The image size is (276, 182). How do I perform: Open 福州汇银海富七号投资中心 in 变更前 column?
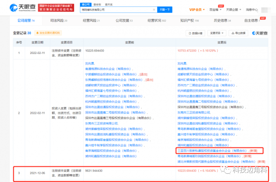point(111,91)
